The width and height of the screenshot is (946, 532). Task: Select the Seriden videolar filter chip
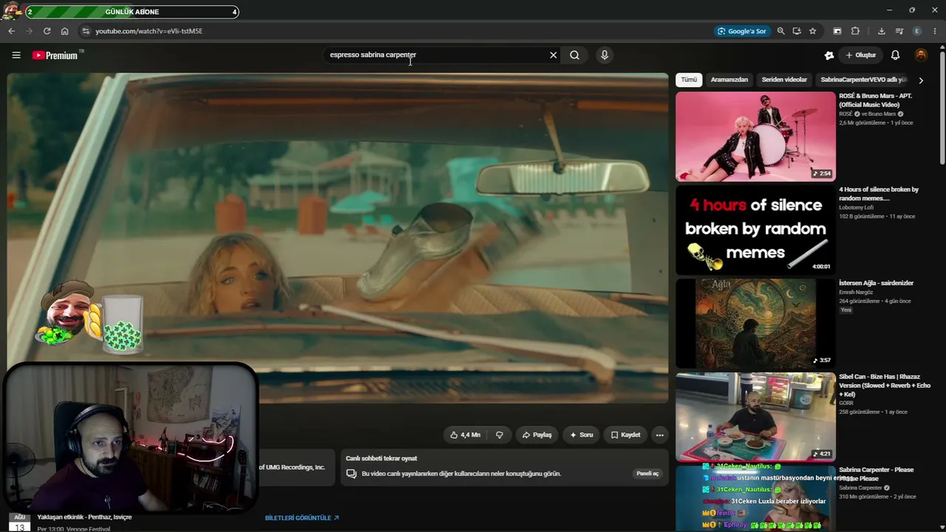tap(784, 80)
